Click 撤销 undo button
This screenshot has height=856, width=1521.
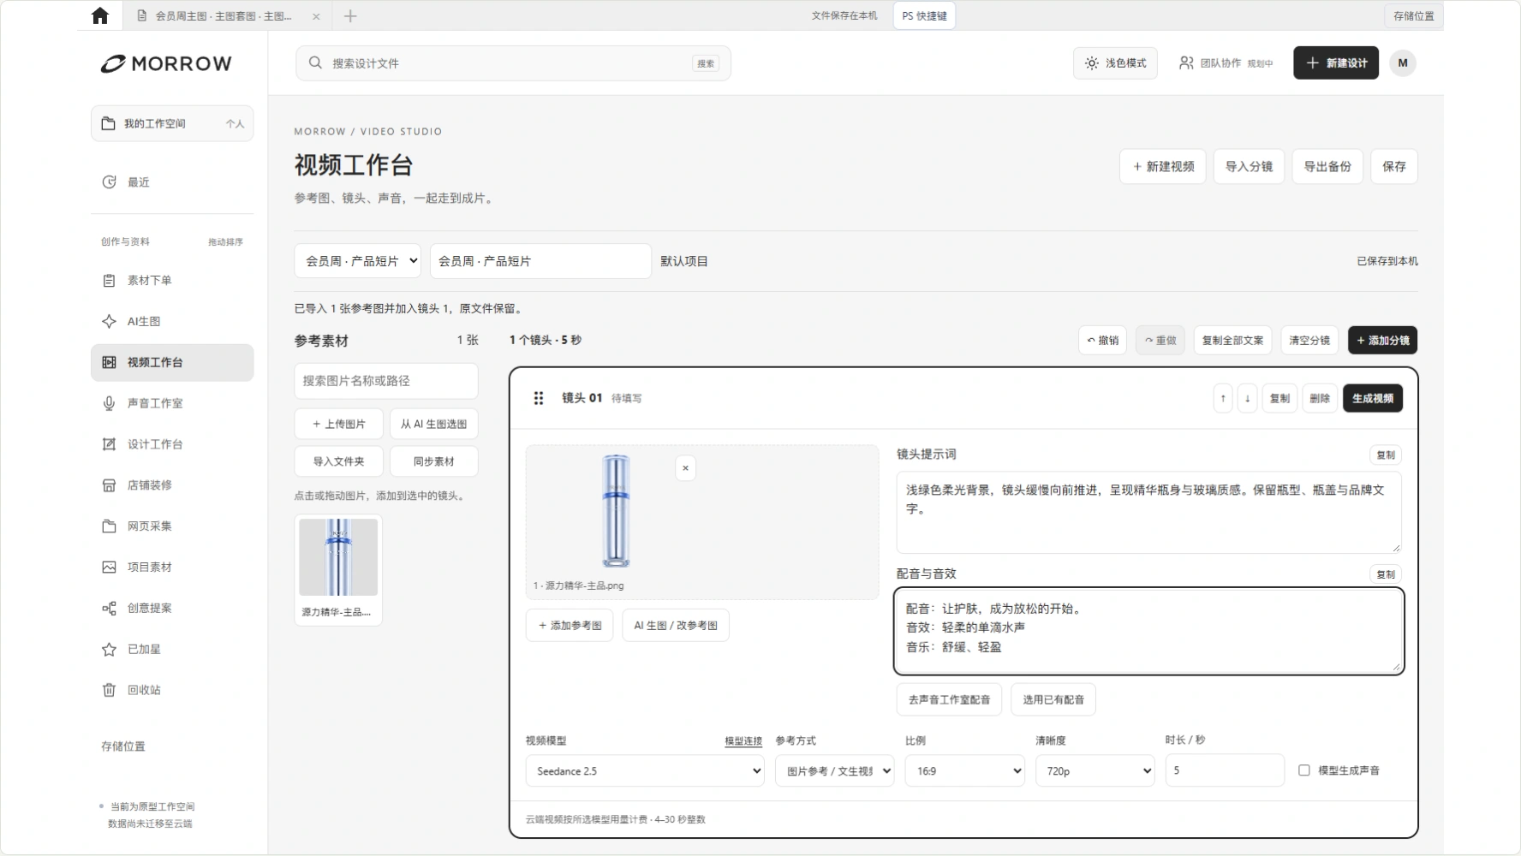point(1102,341)
